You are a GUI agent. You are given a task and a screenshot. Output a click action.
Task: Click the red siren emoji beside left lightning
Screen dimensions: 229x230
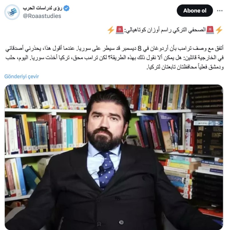coord(120,30)
